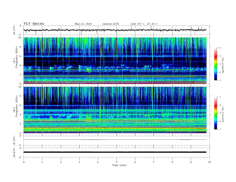Click the ch.2 PSD color scale bar
Screen dimensions: 236x182
tap(215, 113)
